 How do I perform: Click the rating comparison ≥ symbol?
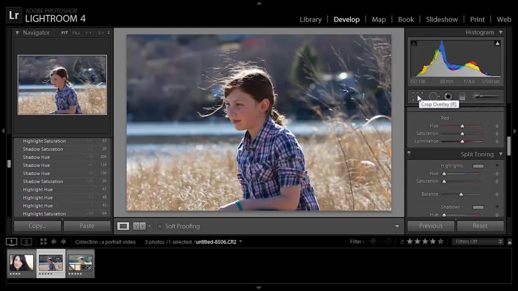tap(402, 241)
